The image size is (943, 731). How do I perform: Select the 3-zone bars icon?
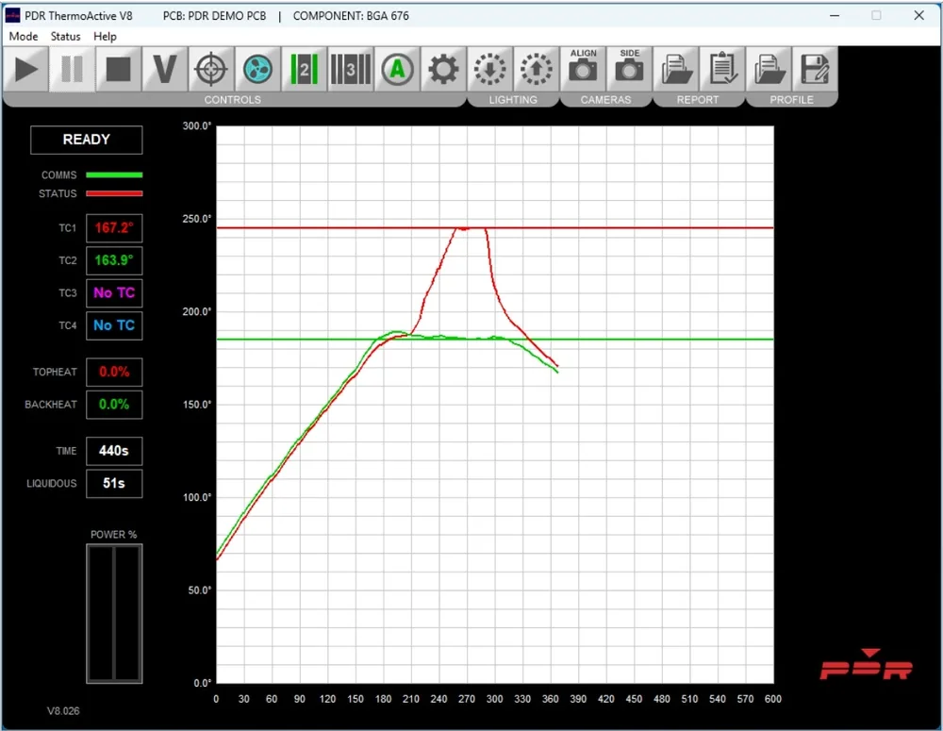351,69
